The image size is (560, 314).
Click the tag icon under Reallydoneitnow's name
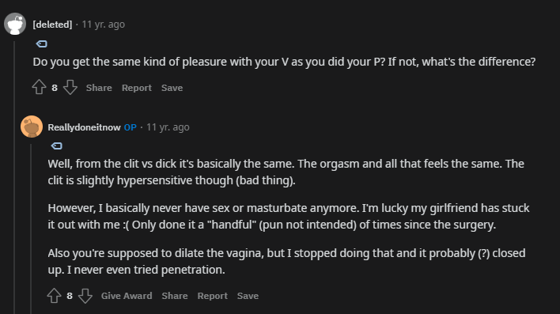click(x=56, y=146)
